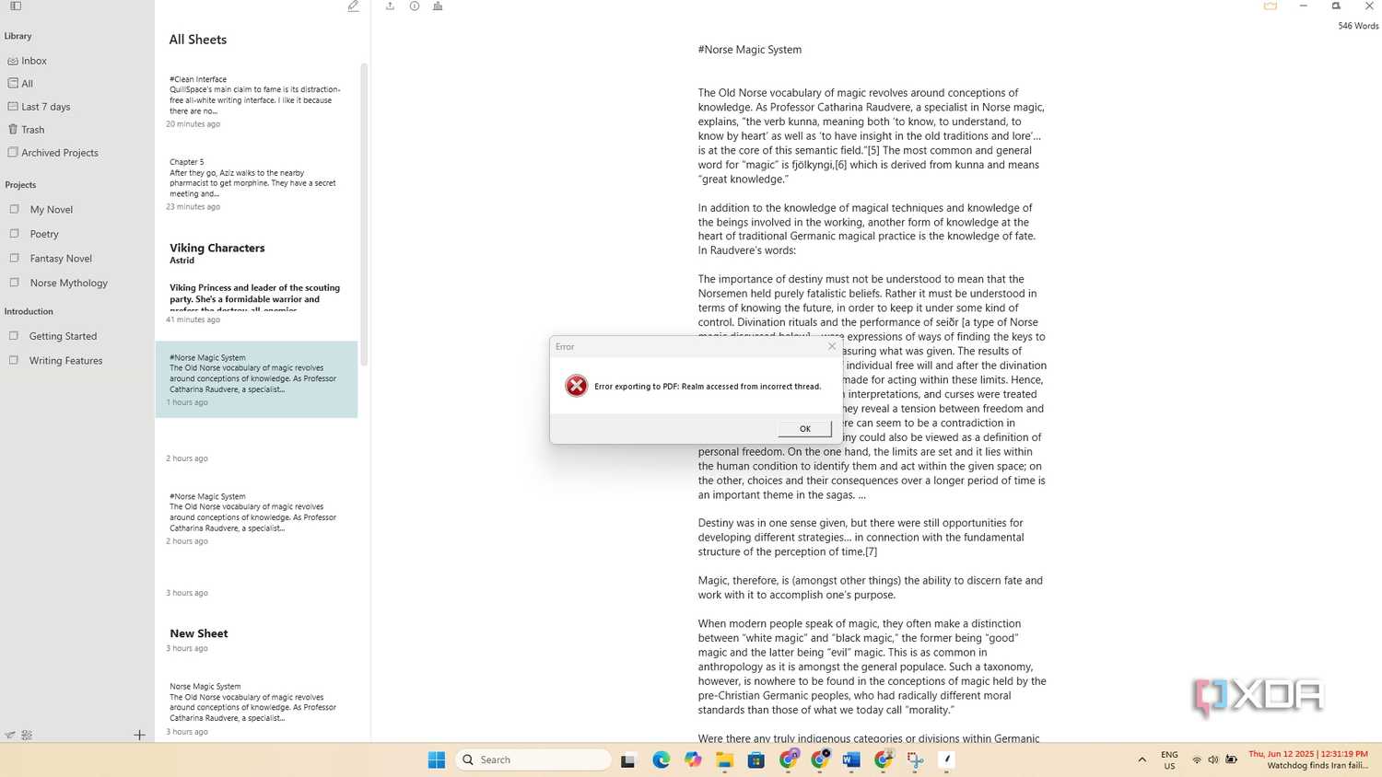Open the Chapter 5 sheet
This screenshot has width=1382, height=777.
[257, 184]
